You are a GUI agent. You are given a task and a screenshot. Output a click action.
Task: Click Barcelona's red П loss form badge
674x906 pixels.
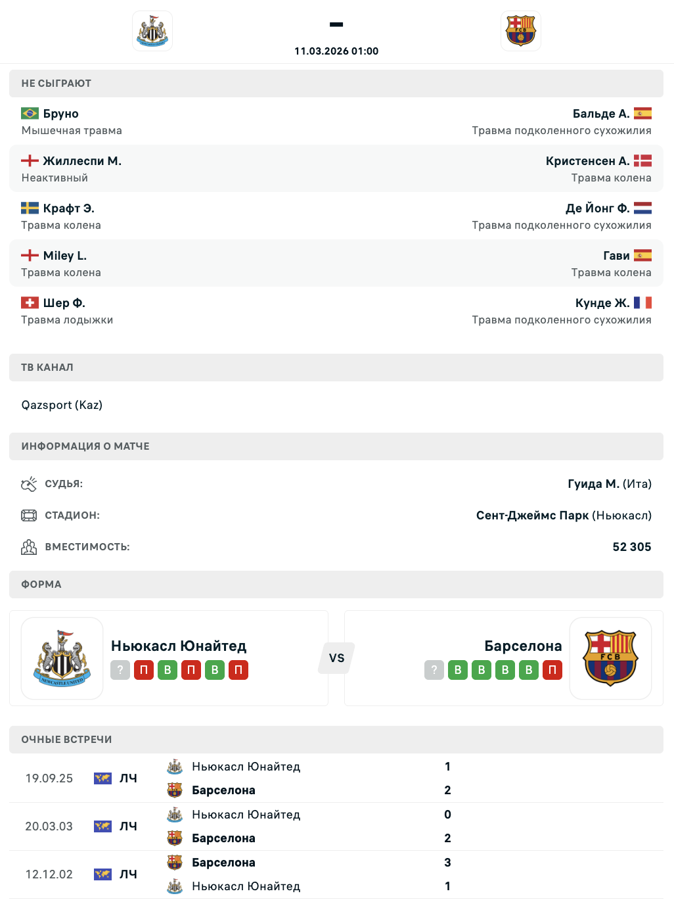coord(552,670)
